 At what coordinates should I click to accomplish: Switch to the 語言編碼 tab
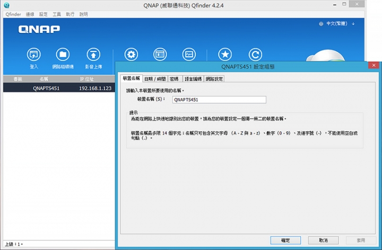193,79
